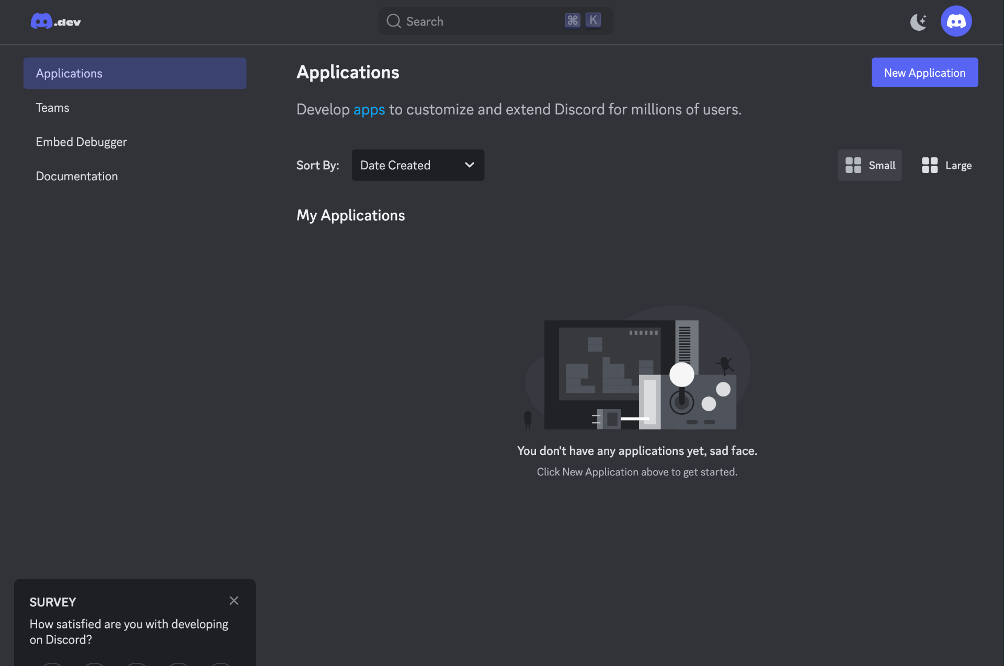
Task: Click the New Application button
Action: (x=925, y=73)
